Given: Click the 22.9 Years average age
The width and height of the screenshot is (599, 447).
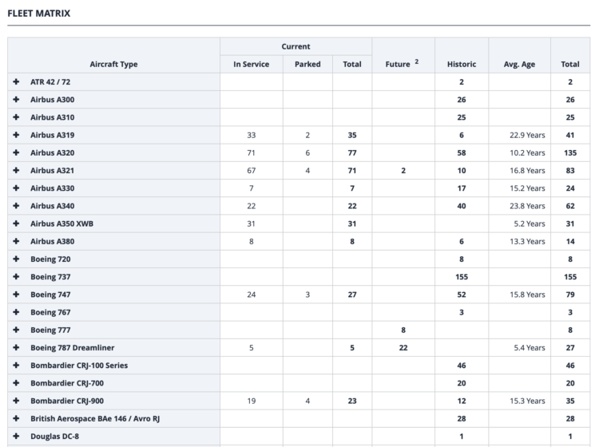Looking at the screenshot, I should click(527, 135).
